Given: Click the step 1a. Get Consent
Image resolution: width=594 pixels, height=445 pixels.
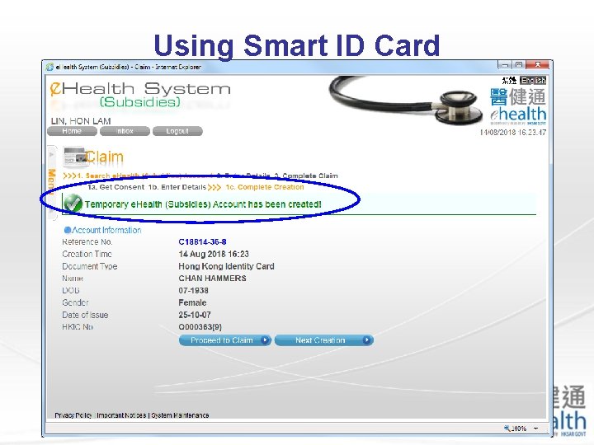Looking at the screenshot, I should coord(116,187).
